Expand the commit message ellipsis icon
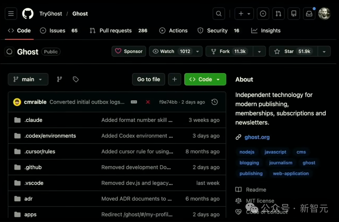Screen dimensions: 339x222 click(134, 102)
